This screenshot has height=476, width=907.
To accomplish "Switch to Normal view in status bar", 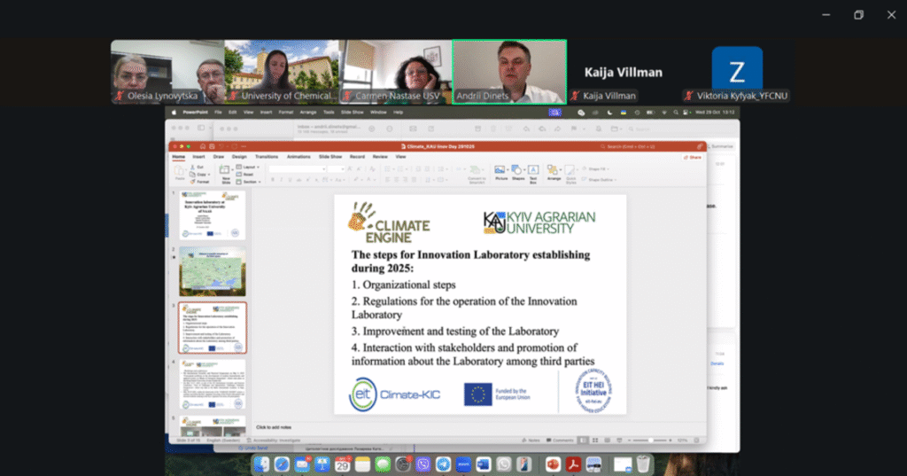I will pyautogui.click(x=584, y=440).
